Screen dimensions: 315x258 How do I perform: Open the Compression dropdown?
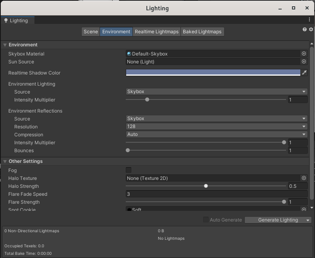[217, 134]
